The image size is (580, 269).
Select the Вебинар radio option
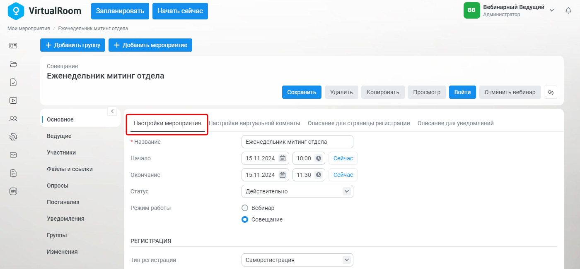pyautogui.click(x=245, y=208)
